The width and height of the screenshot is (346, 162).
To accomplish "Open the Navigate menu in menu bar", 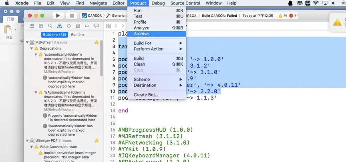I will pyautogui.click(x=98, y=3).
